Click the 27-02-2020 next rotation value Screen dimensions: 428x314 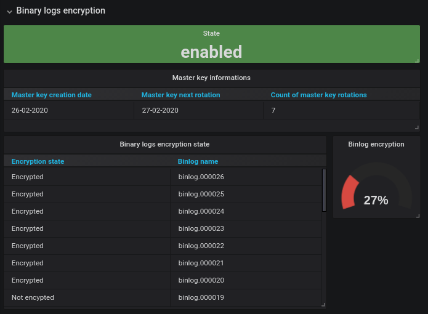pos(160,110)
